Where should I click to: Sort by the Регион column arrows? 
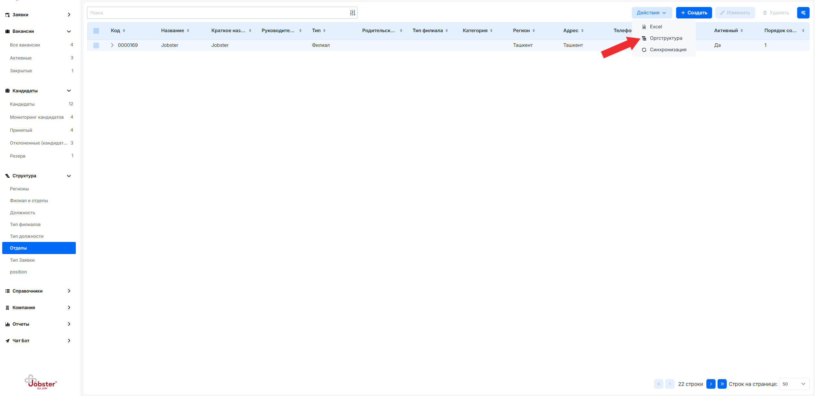click(534, 31)
